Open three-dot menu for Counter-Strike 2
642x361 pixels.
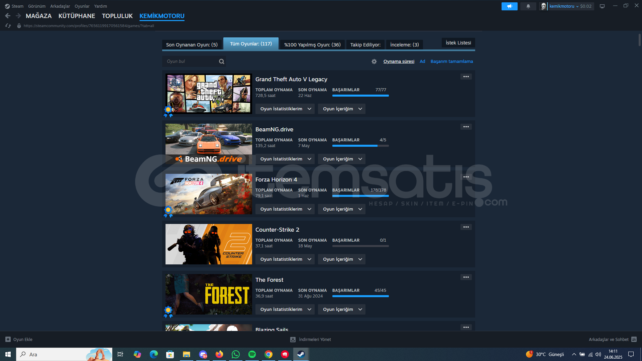pyautogui.click(x=466, y=227)
